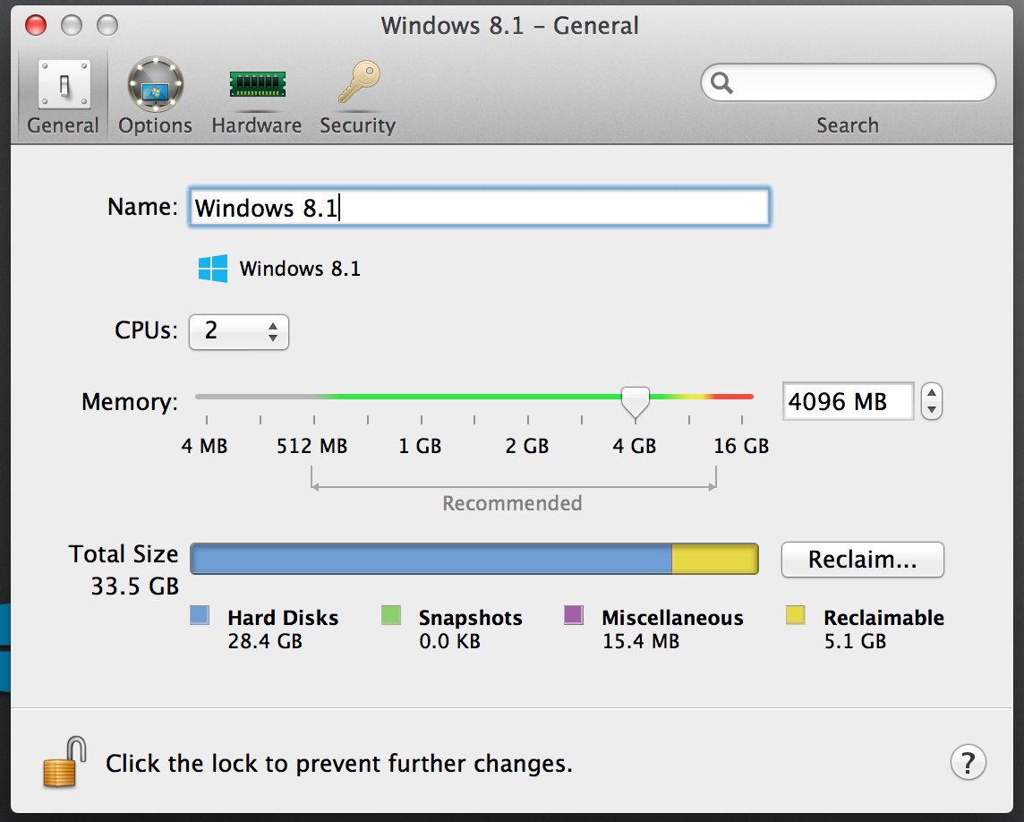The width and height of the screenshot is (1024, 822).
Task: Click the Windows logo icon
Action: pyautogui.click(x=213, y=269)
